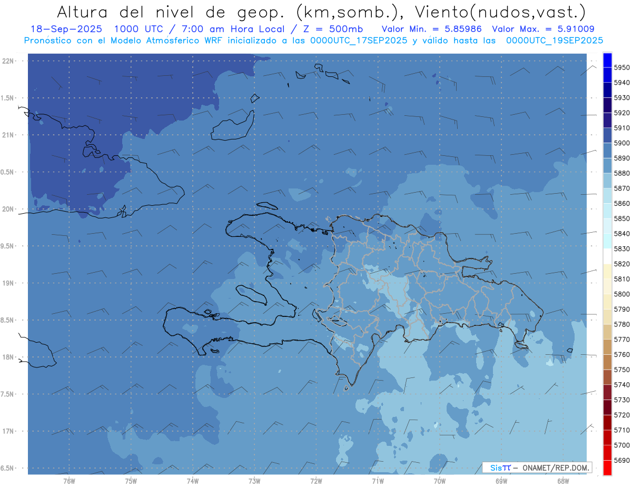Select the 68W longitude axis label
This screenshot has height=488, width=632.
tap(563, 481)
